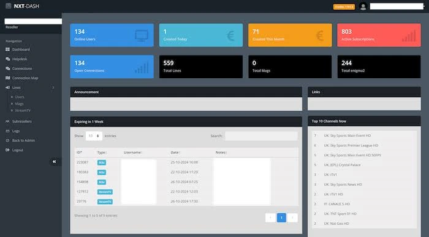Sort table by Date column header
This screenshot has width=429, height=237.
[x=175, y=153]
